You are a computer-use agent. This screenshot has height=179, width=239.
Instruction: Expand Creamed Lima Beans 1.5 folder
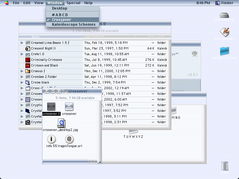tap(22, 43)
